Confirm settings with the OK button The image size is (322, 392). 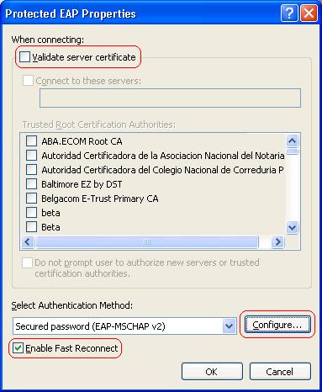coord(212,372)
